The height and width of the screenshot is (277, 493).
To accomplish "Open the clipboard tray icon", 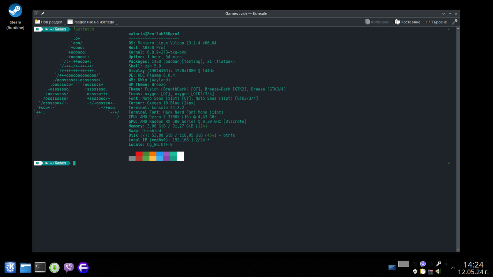I will [423, 272].
